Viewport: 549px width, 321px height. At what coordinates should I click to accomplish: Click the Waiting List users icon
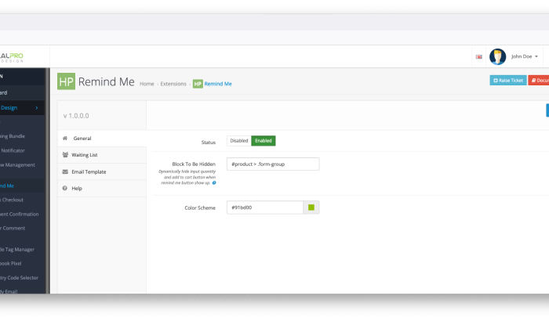65,154
